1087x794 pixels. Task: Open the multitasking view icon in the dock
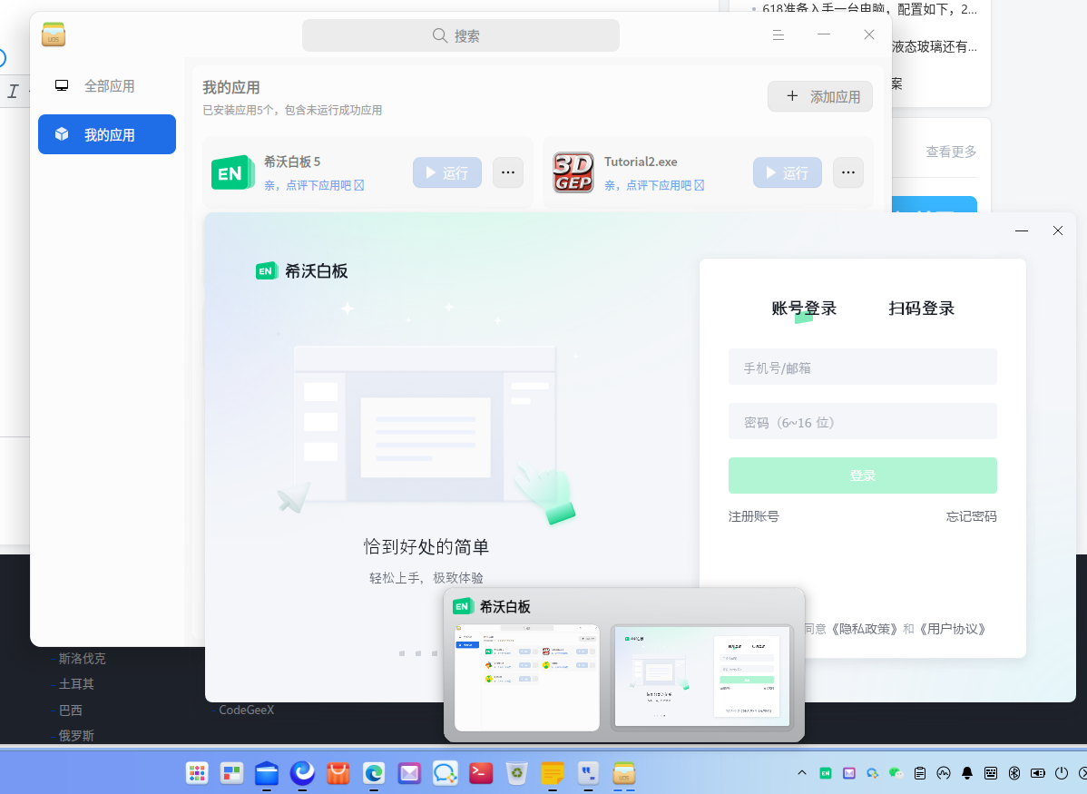click(231, 772)
